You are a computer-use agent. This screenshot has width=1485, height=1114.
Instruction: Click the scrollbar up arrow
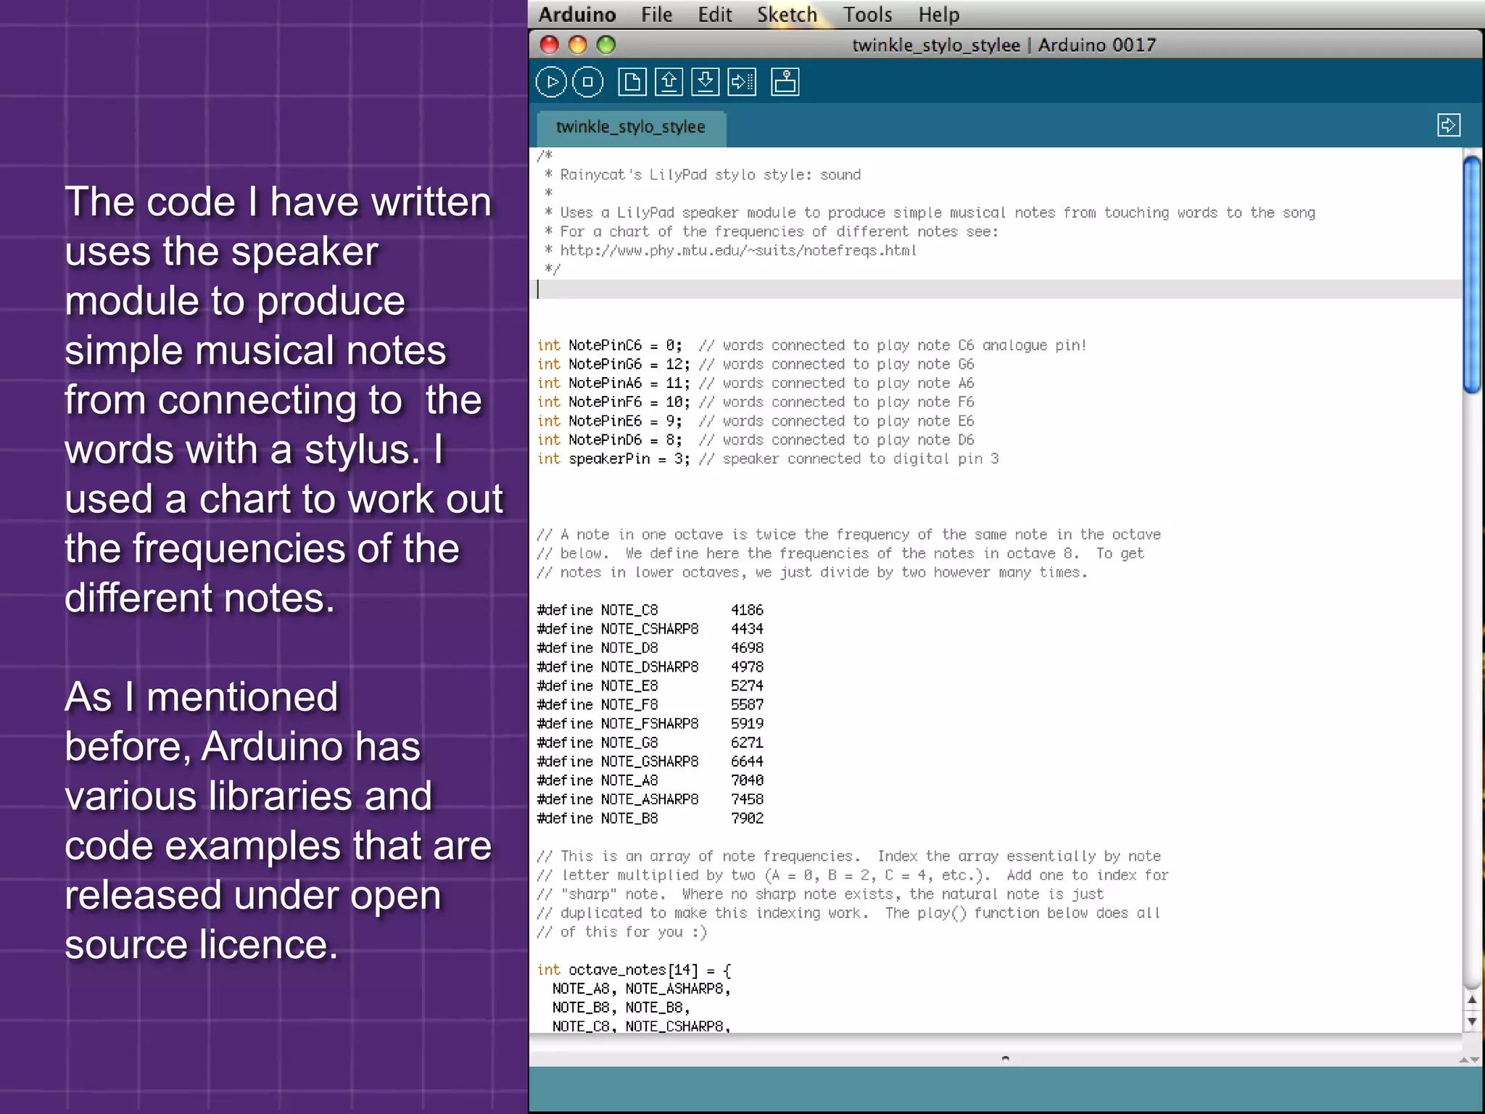(x=1472, y=1000)
